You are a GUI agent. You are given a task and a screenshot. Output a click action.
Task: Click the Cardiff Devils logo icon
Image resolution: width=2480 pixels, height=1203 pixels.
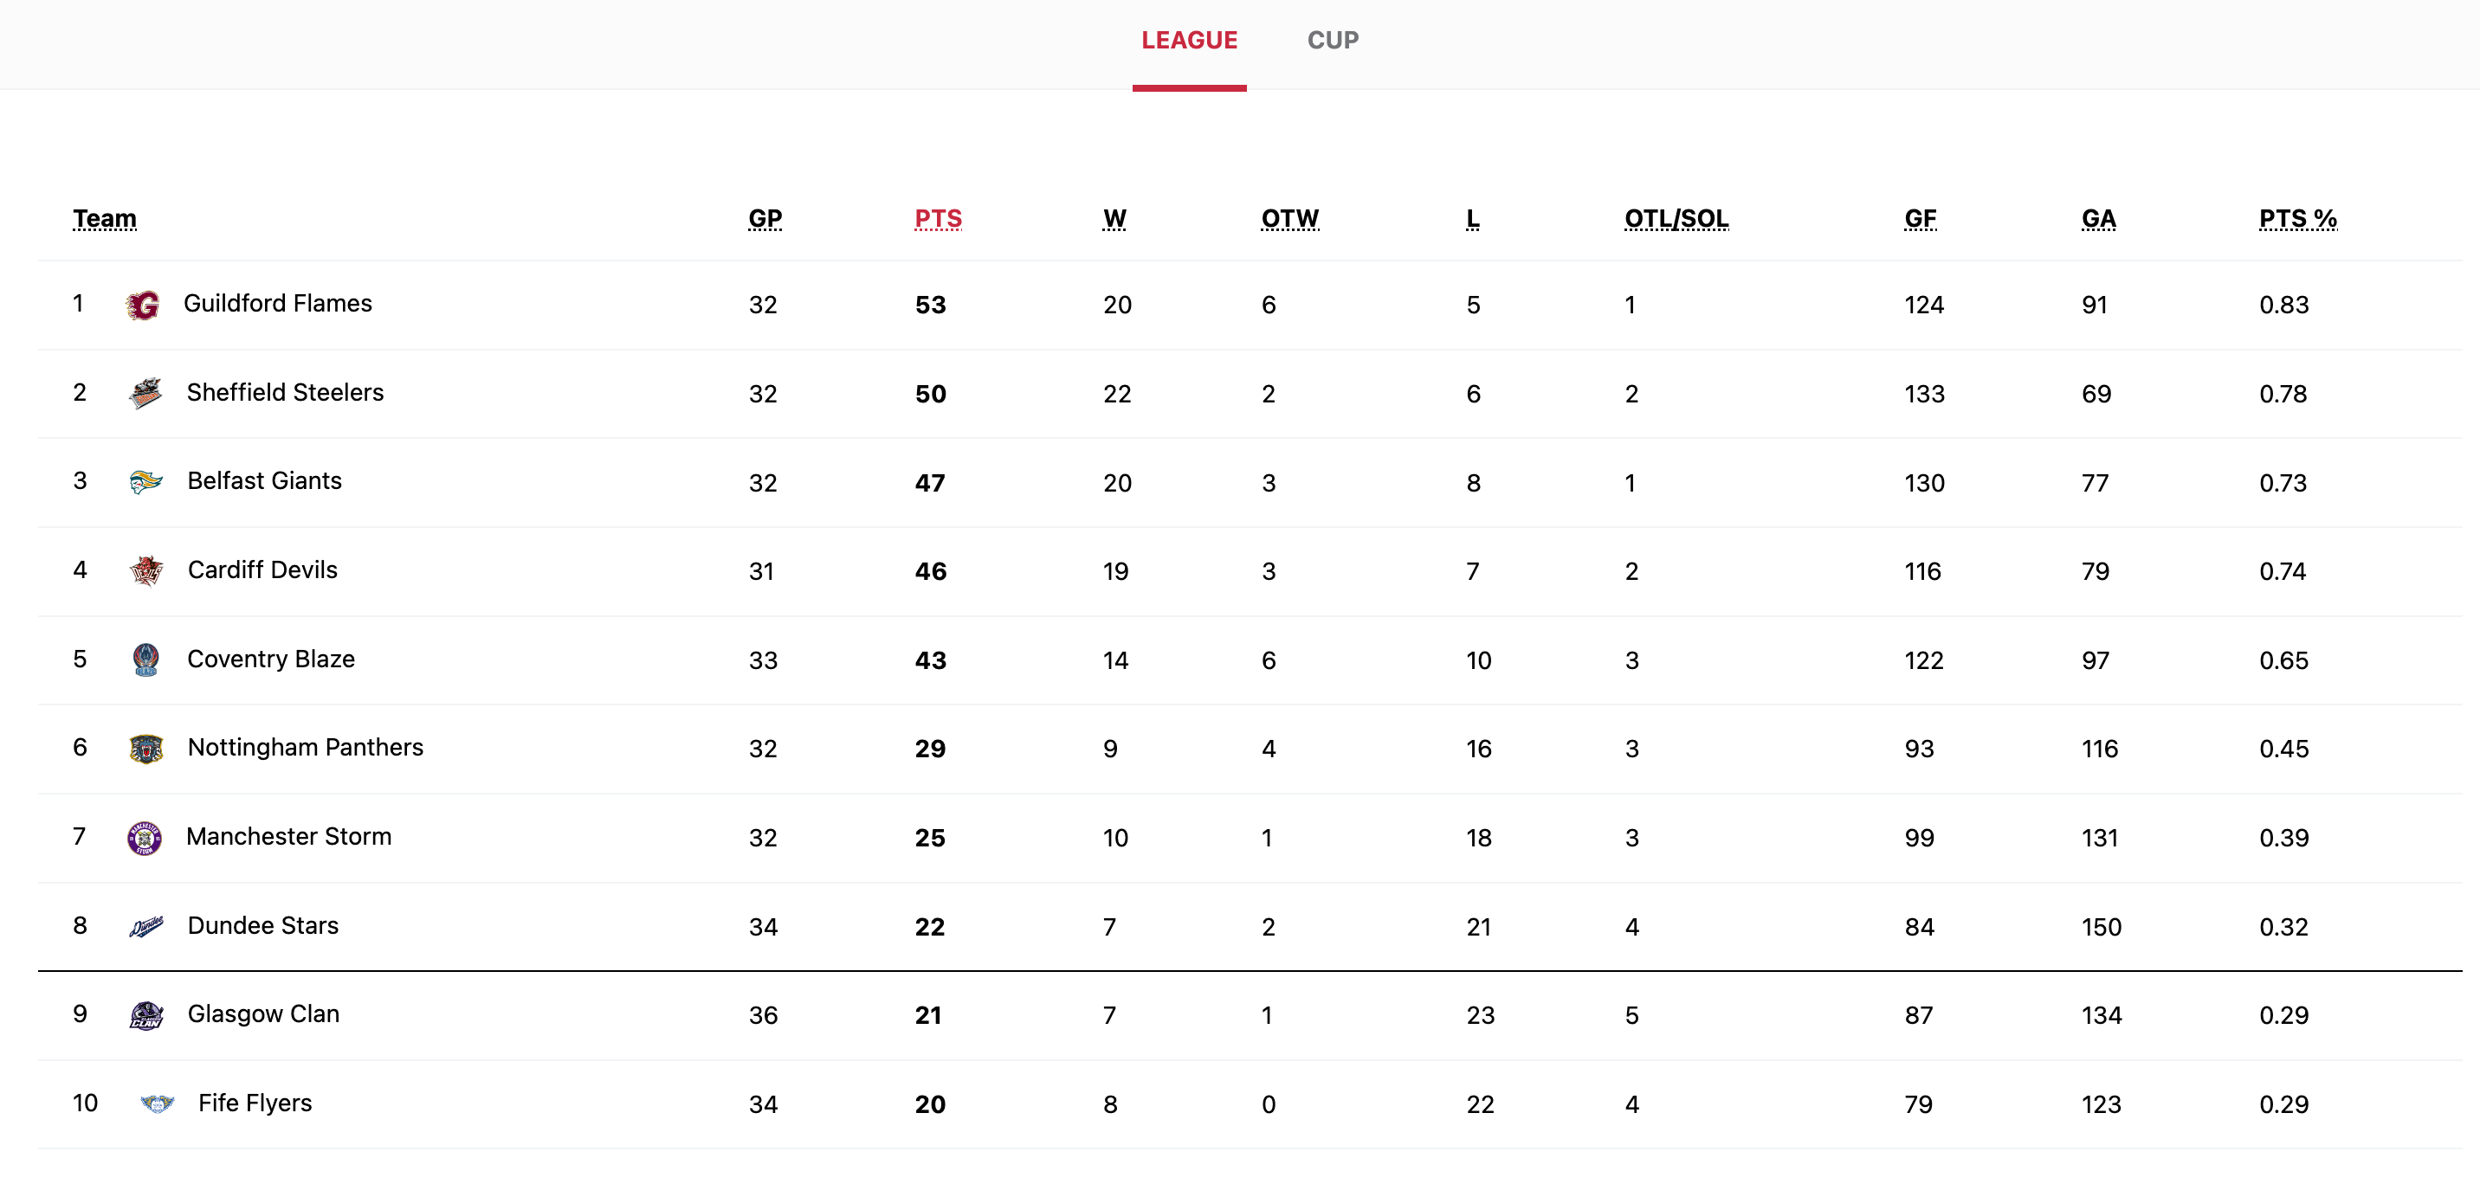click(x=146, y=570)
